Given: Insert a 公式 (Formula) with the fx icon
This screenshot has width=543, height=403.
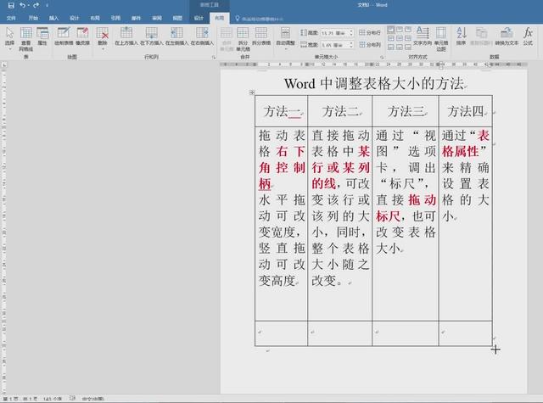Looking at the screenshot, I should tap(528, 36).
